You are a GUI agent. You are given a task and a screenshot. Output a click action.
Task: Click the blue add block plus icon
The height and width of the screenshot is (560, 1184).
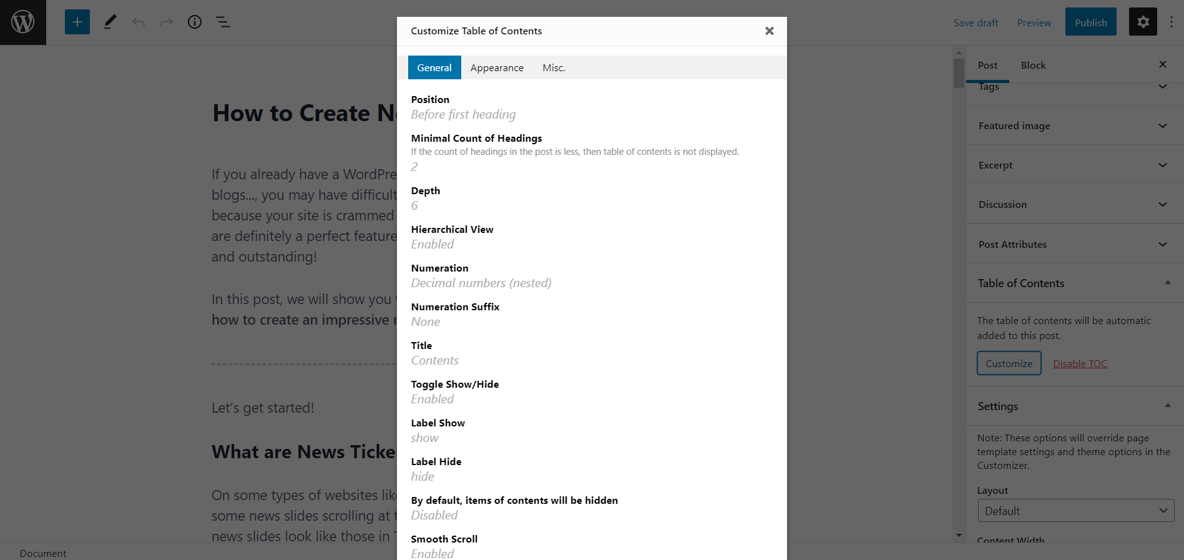pos(77,22)
